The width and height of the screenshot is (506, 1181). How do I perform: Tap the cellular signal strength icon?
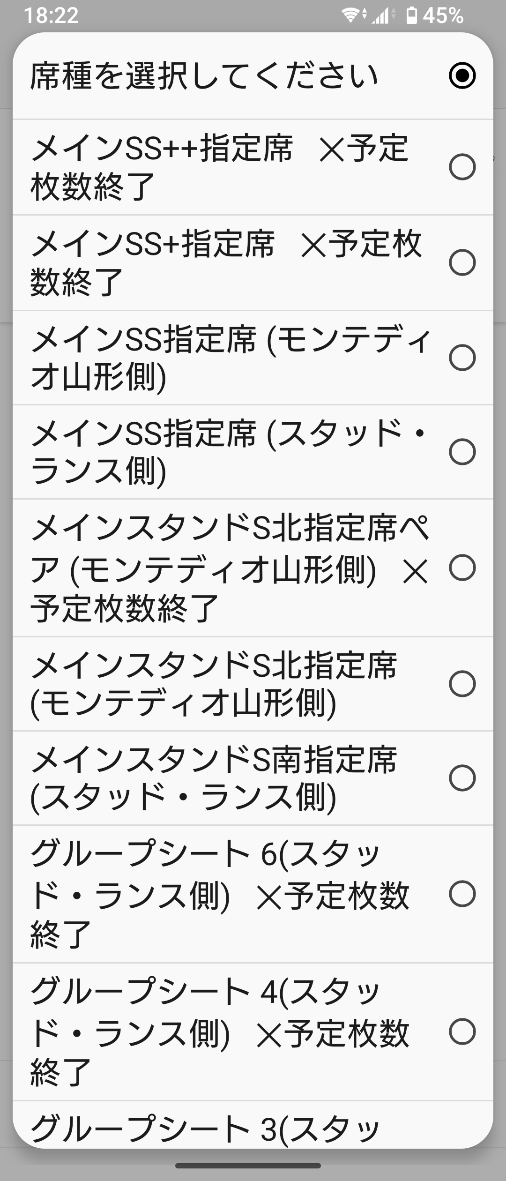(x=382, y=16)
